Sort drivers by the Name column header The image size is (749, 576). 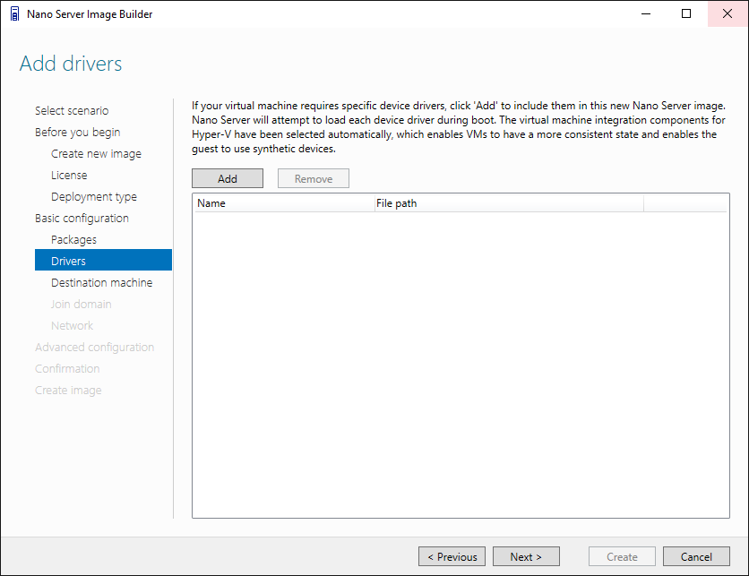coord(284,203)
